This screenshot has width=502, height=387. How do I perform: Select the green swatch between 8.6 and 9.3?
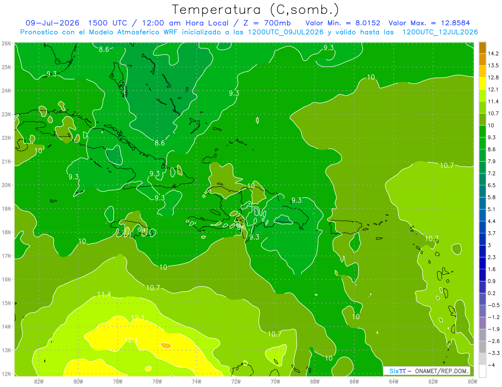(x=482, y=143)
